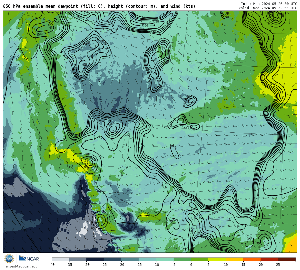Click the 10 colorbar tick label
Viewport: 300px width, 270px height.
(x=226, y=265)
